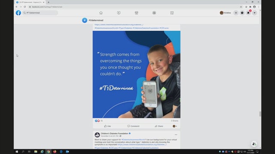The height and width of the screenshot is (154, 275).
Task: Open the Facebook Gaming tab icon
Action: pyautogui.click(x=172, y=13)
